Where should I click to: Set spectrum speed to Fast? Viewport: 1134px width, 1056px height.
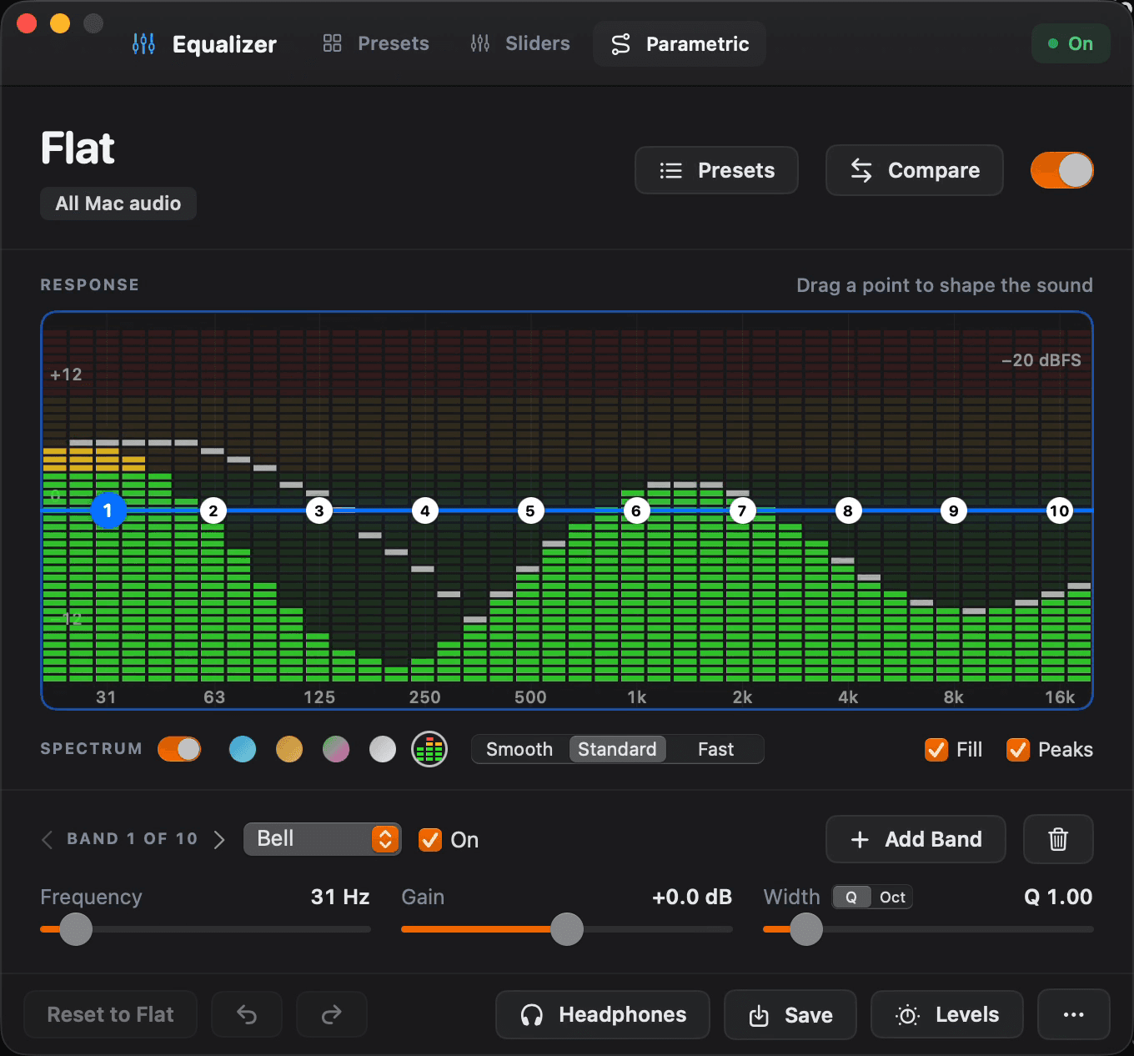click(715, 749)
